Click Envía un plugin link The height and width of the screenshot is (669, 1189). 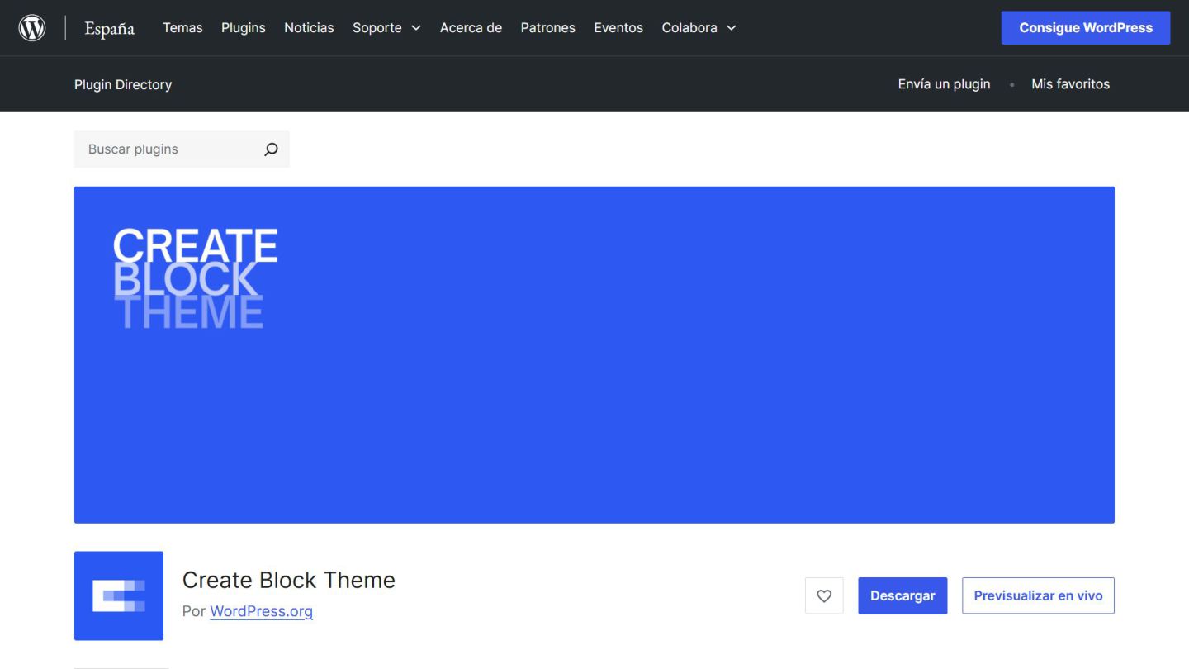tap(944, 84)
